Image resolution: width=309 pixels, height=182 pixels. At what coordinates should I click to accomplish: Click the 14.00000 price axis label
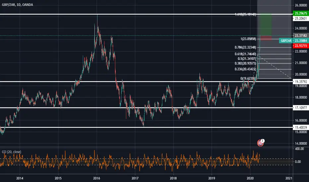pyautogui.click(x=301, y=143)
